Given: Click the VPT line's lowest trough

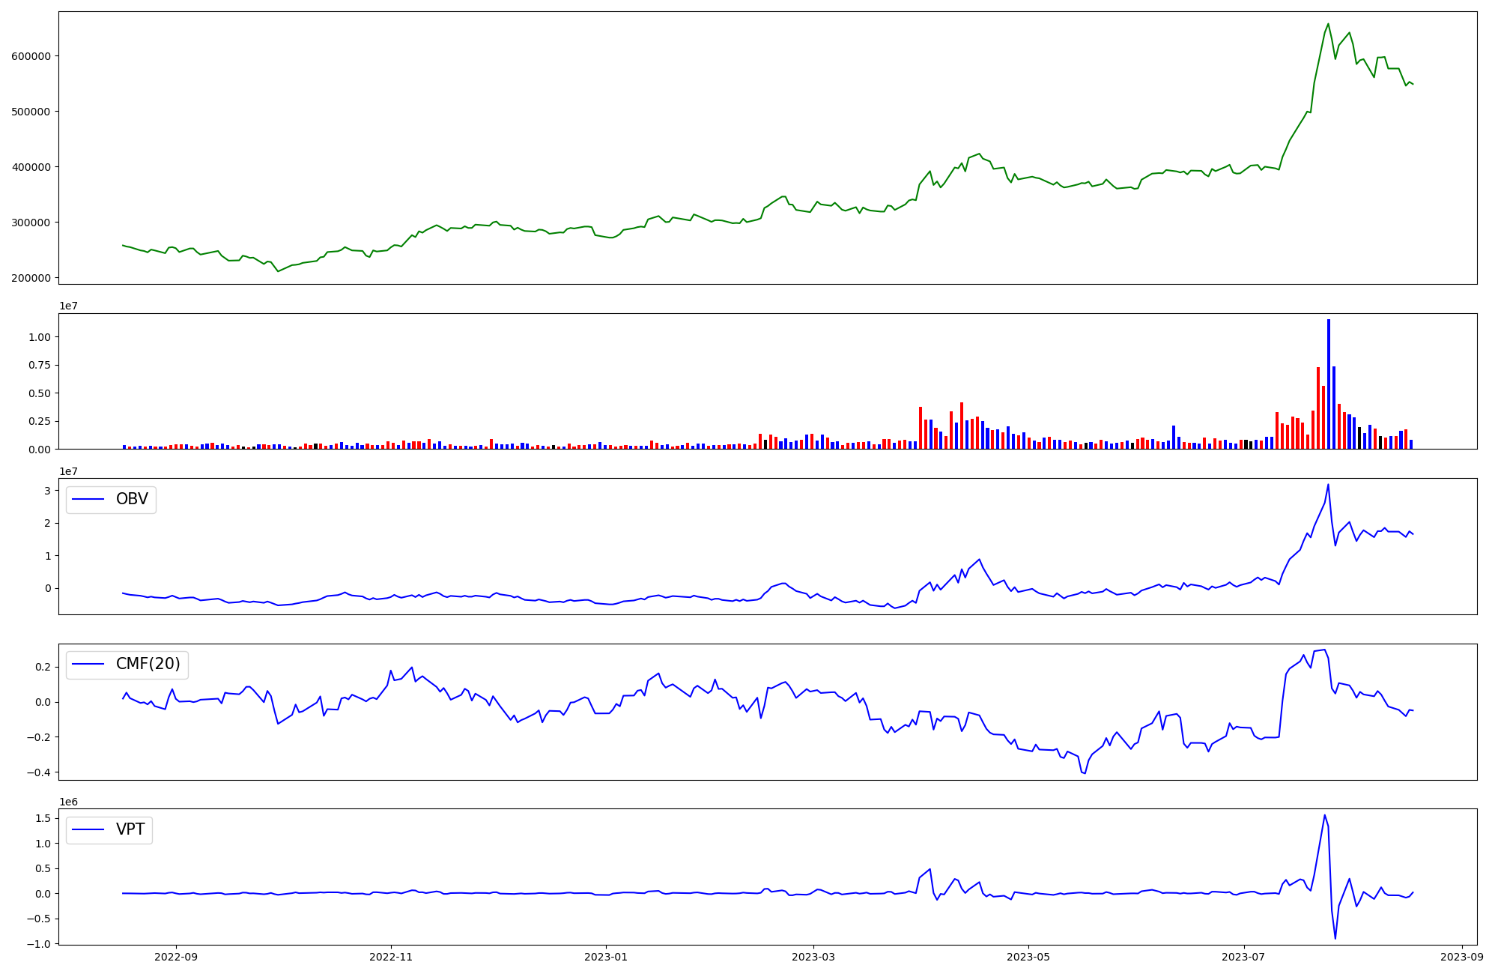Looking at the screenshot, I should (x=1335, y=938).
